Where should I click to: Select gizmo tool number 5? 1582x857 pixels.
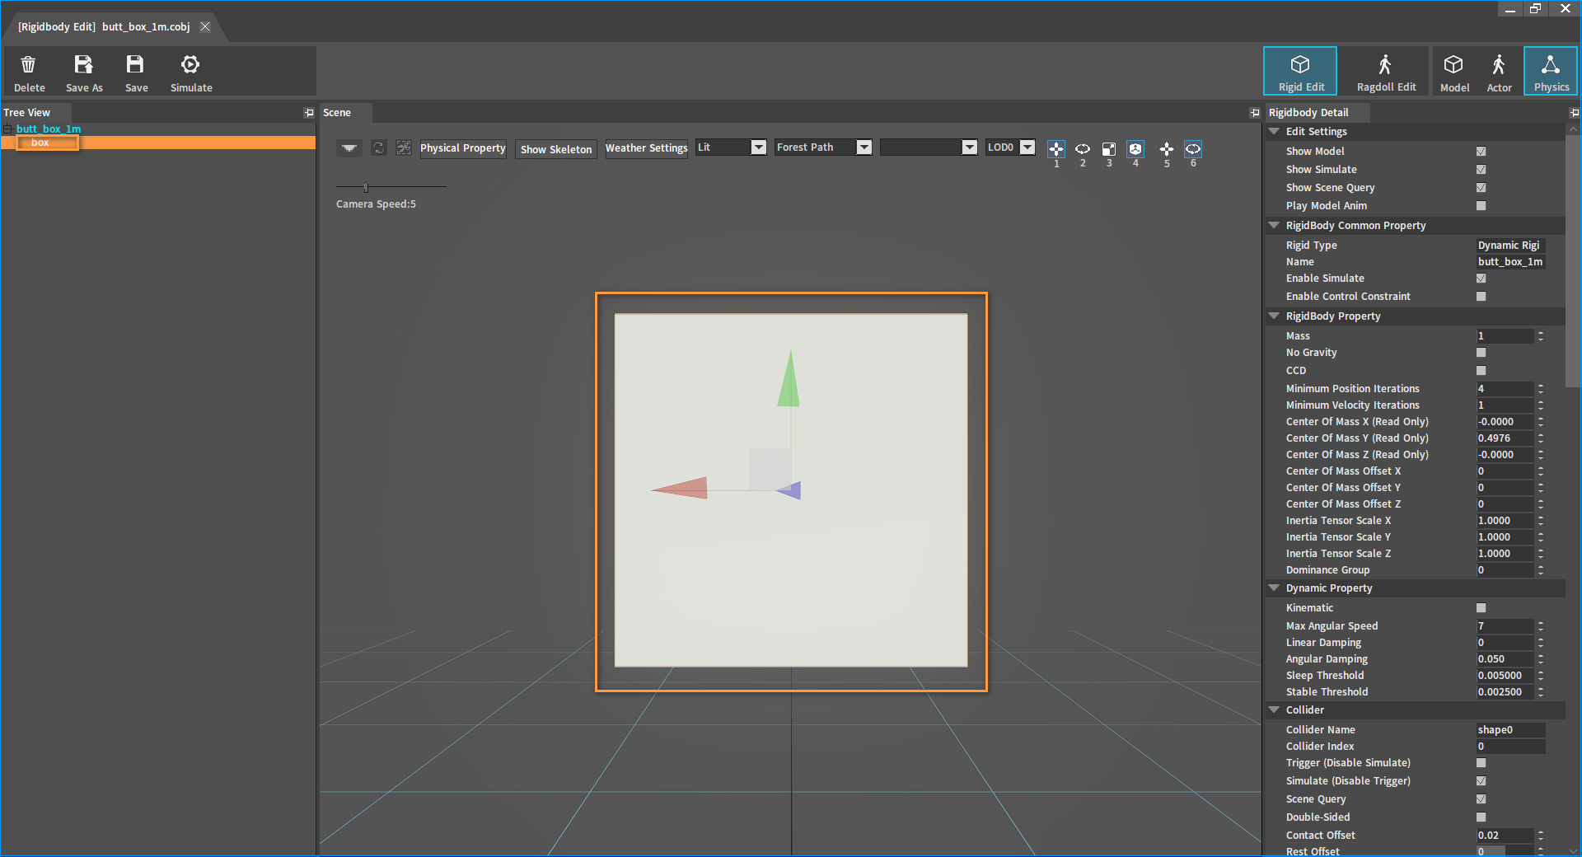(x=1167, y=149)
